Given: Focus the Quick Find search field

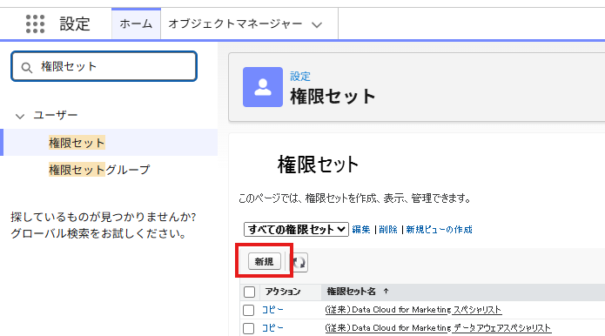Looking at the screenshot, I should point(104,66).
